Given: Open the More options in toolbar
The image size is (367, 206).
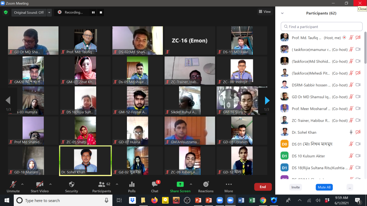Looking at the screenshot, I should 228,186.
